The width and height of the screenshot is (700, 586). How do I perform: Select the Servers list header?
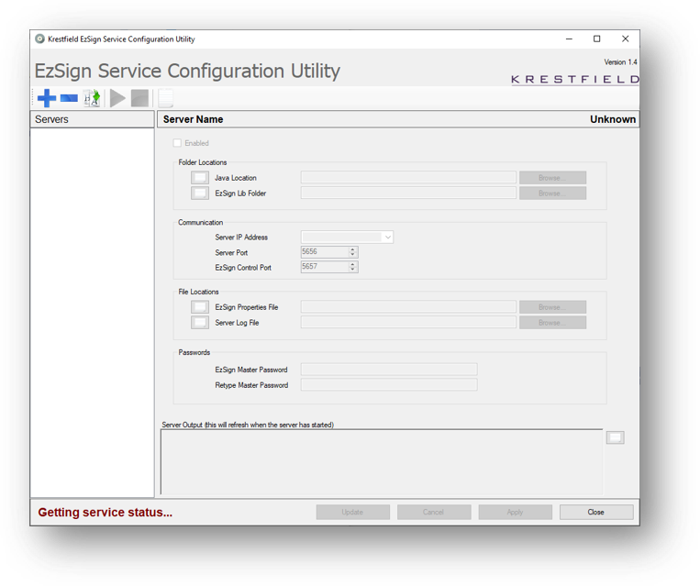point(92,119)
